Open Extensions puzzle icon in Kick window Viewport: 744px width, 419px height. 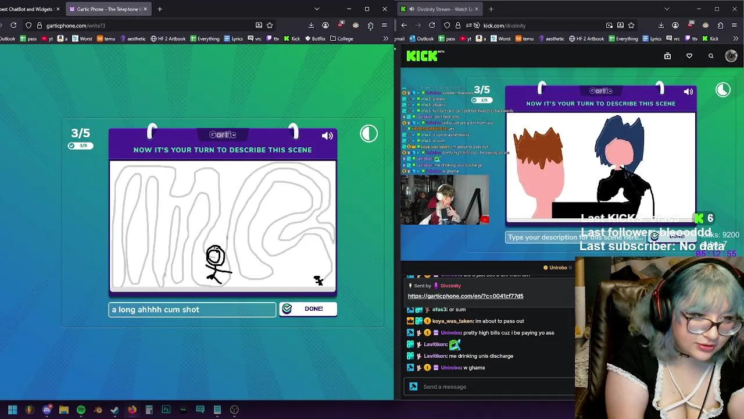point(720,26)
